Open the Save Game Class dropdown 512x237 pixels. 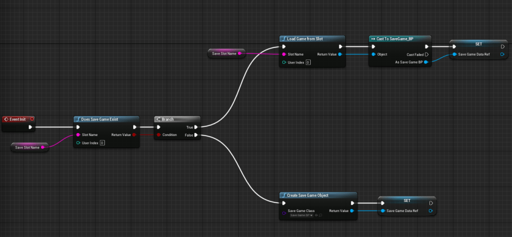point(301,215)
